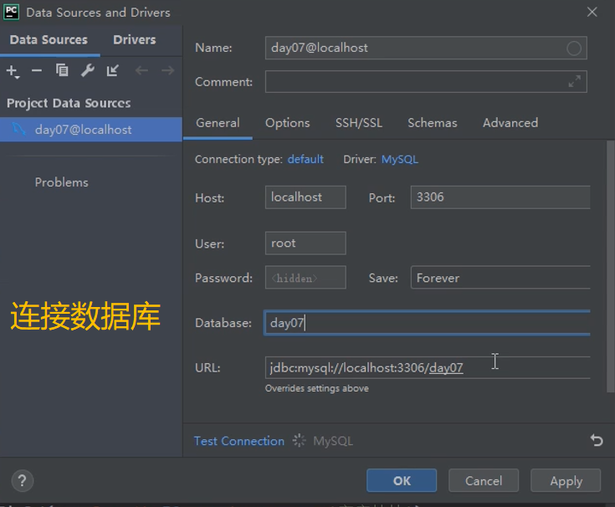This screenshot has width=615, height=507.
Task: Click the loading spinner beside Test Connection
Action: 299,440
